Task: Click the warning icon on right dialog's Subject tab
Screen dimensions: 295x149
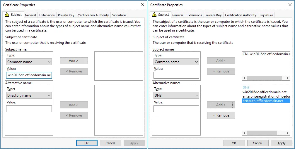Action: coord(154,15)
